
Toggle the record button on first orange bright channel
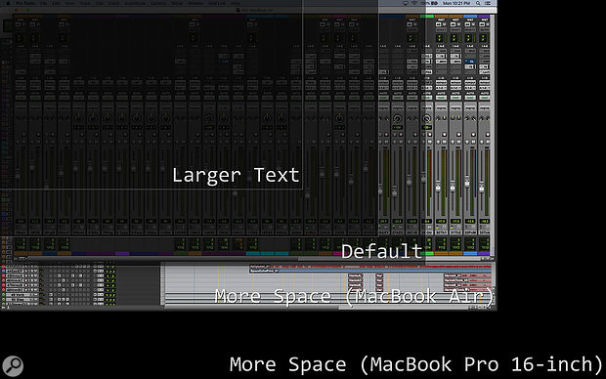[444, 135]
